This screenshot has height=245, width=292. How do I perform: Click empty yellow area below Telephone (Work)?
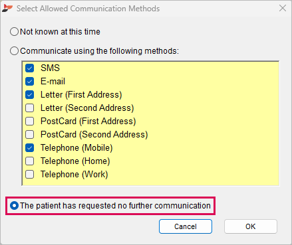pyautogui.click(x=151, y=182)
